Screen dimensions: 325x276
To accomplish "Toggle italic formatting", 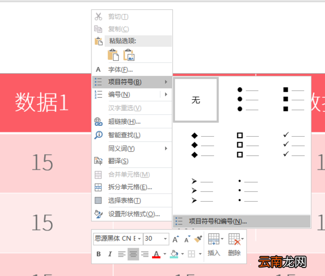I will [x=110, y=254].
